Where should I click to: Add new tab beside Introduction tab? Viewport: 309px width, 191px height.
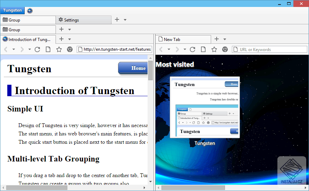[61, 39]
